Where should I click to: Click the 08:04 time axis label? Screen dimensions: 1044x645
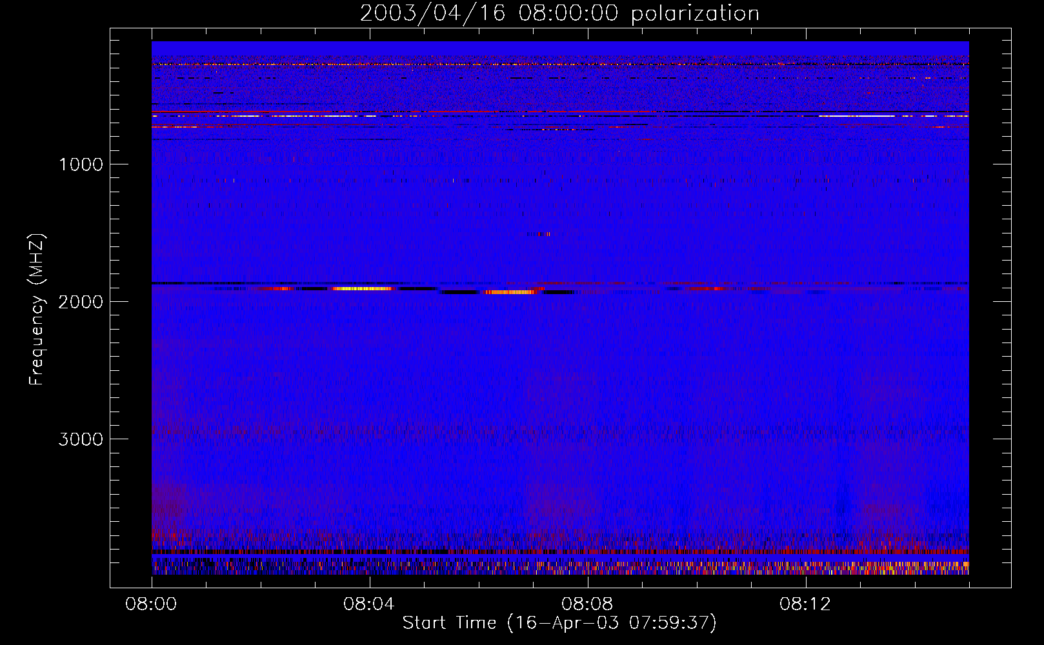pyautogui.click(x=369, y=604)
